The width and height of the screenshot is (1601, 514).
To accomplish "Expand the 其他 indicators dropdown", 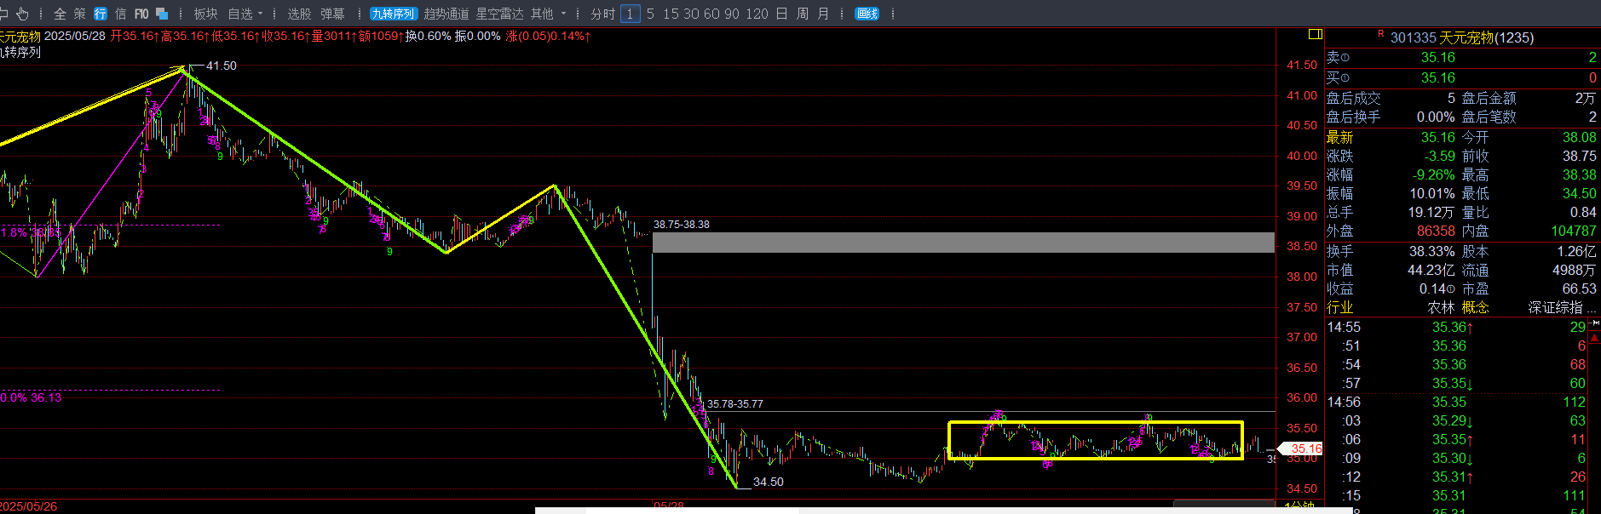I will tap(548, 14).
